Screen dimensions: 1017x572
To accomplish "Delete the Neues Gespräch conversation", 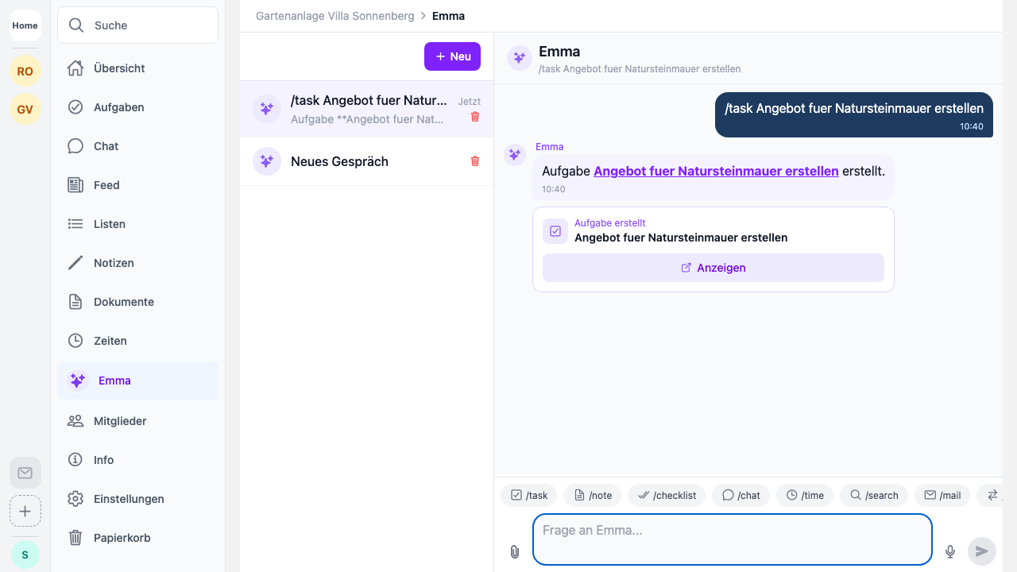I will point(475,161).
